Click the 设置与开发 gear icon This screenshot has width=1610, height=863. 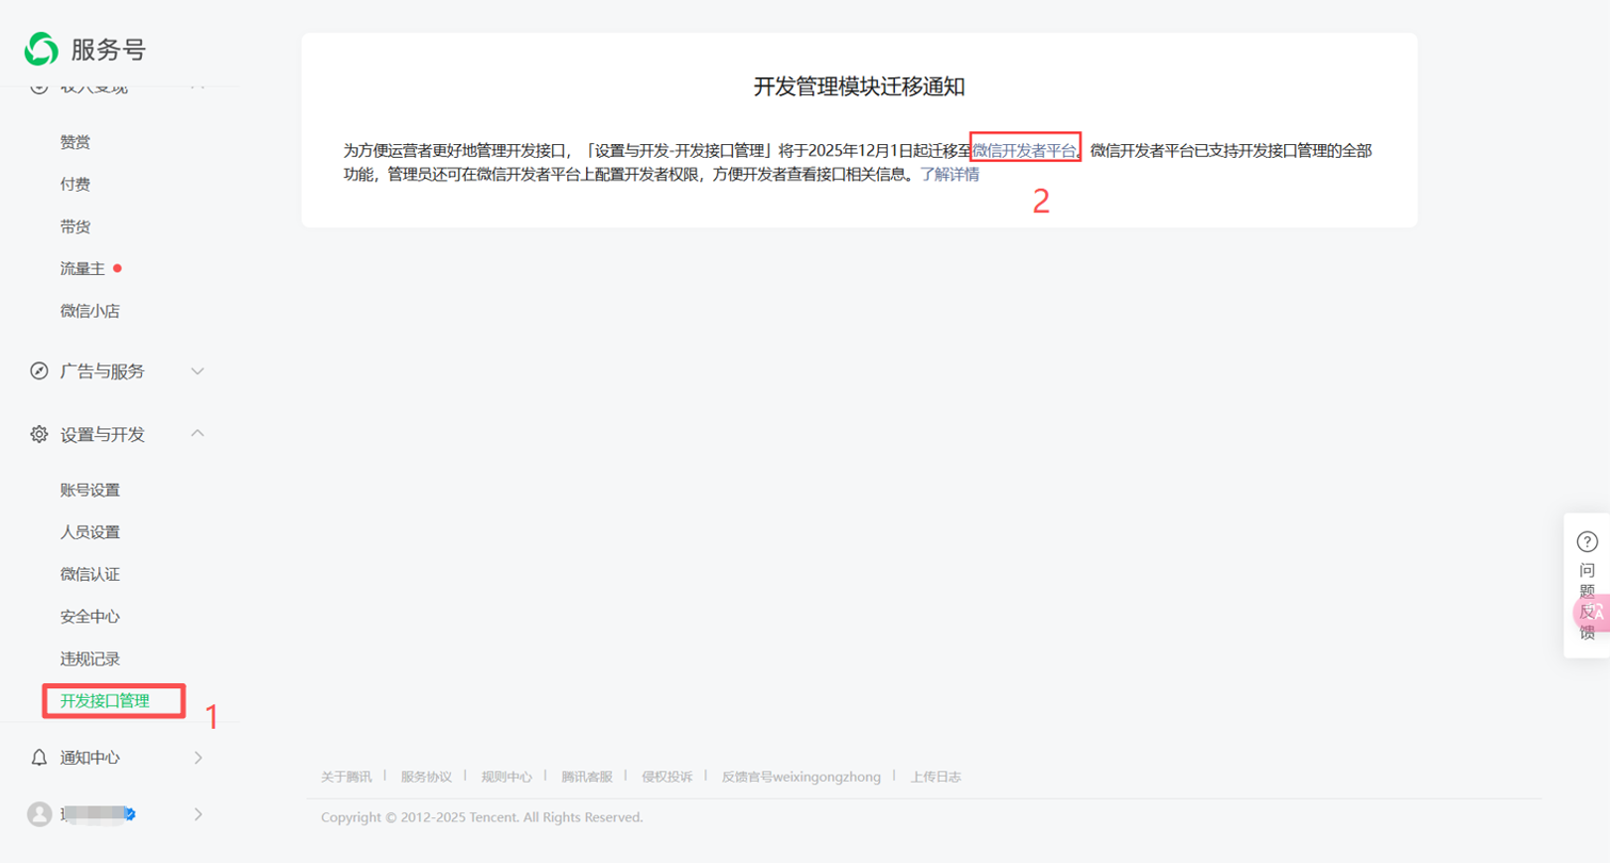[x=39, y=434]
